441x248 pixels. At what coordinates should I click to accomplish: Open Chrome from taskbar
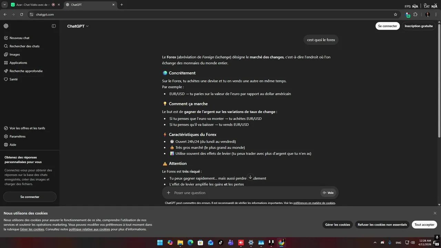click(x=281, y=242)
